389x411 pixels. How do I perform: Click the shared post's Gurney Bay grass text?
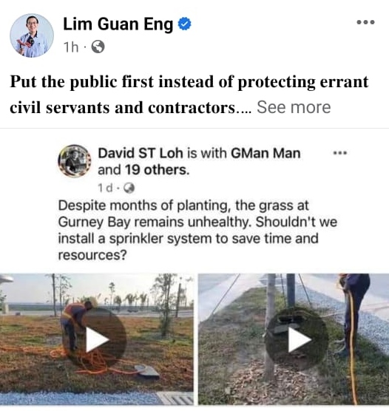197,230
